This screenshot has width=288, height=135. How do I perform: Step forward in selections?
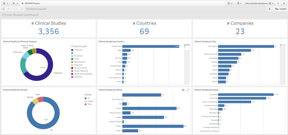tap(15, 9)
